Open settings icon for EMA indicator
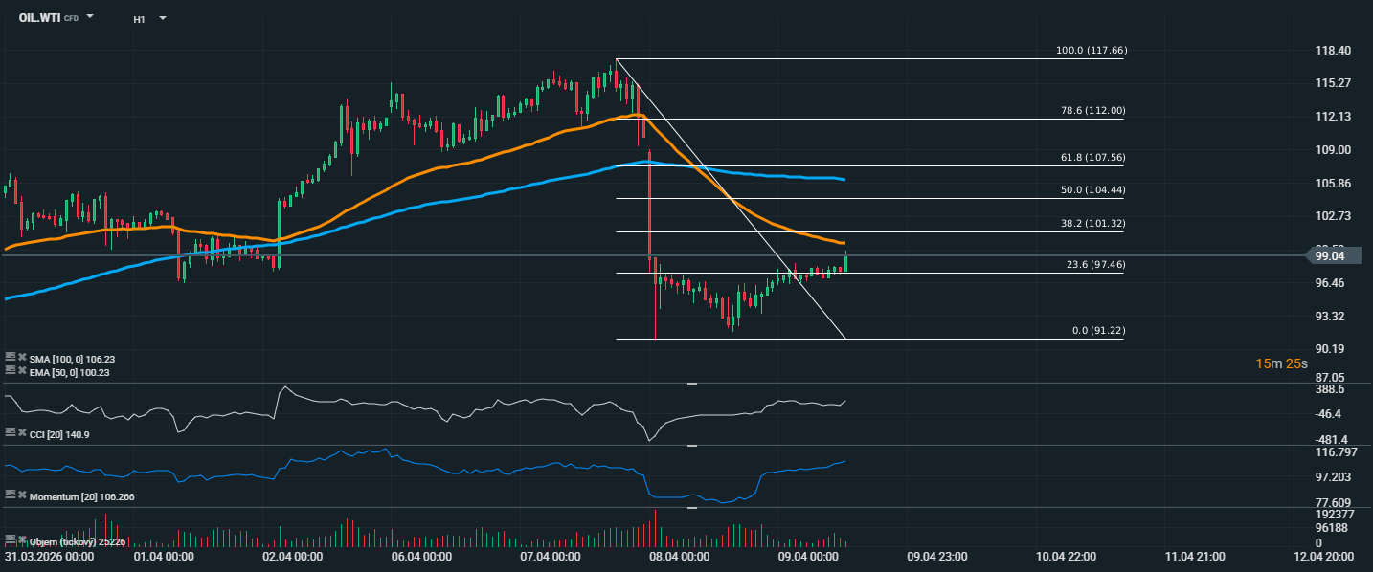Image resolution: width=1373 pixels, height=572 pixels. [x=10, y=369]
